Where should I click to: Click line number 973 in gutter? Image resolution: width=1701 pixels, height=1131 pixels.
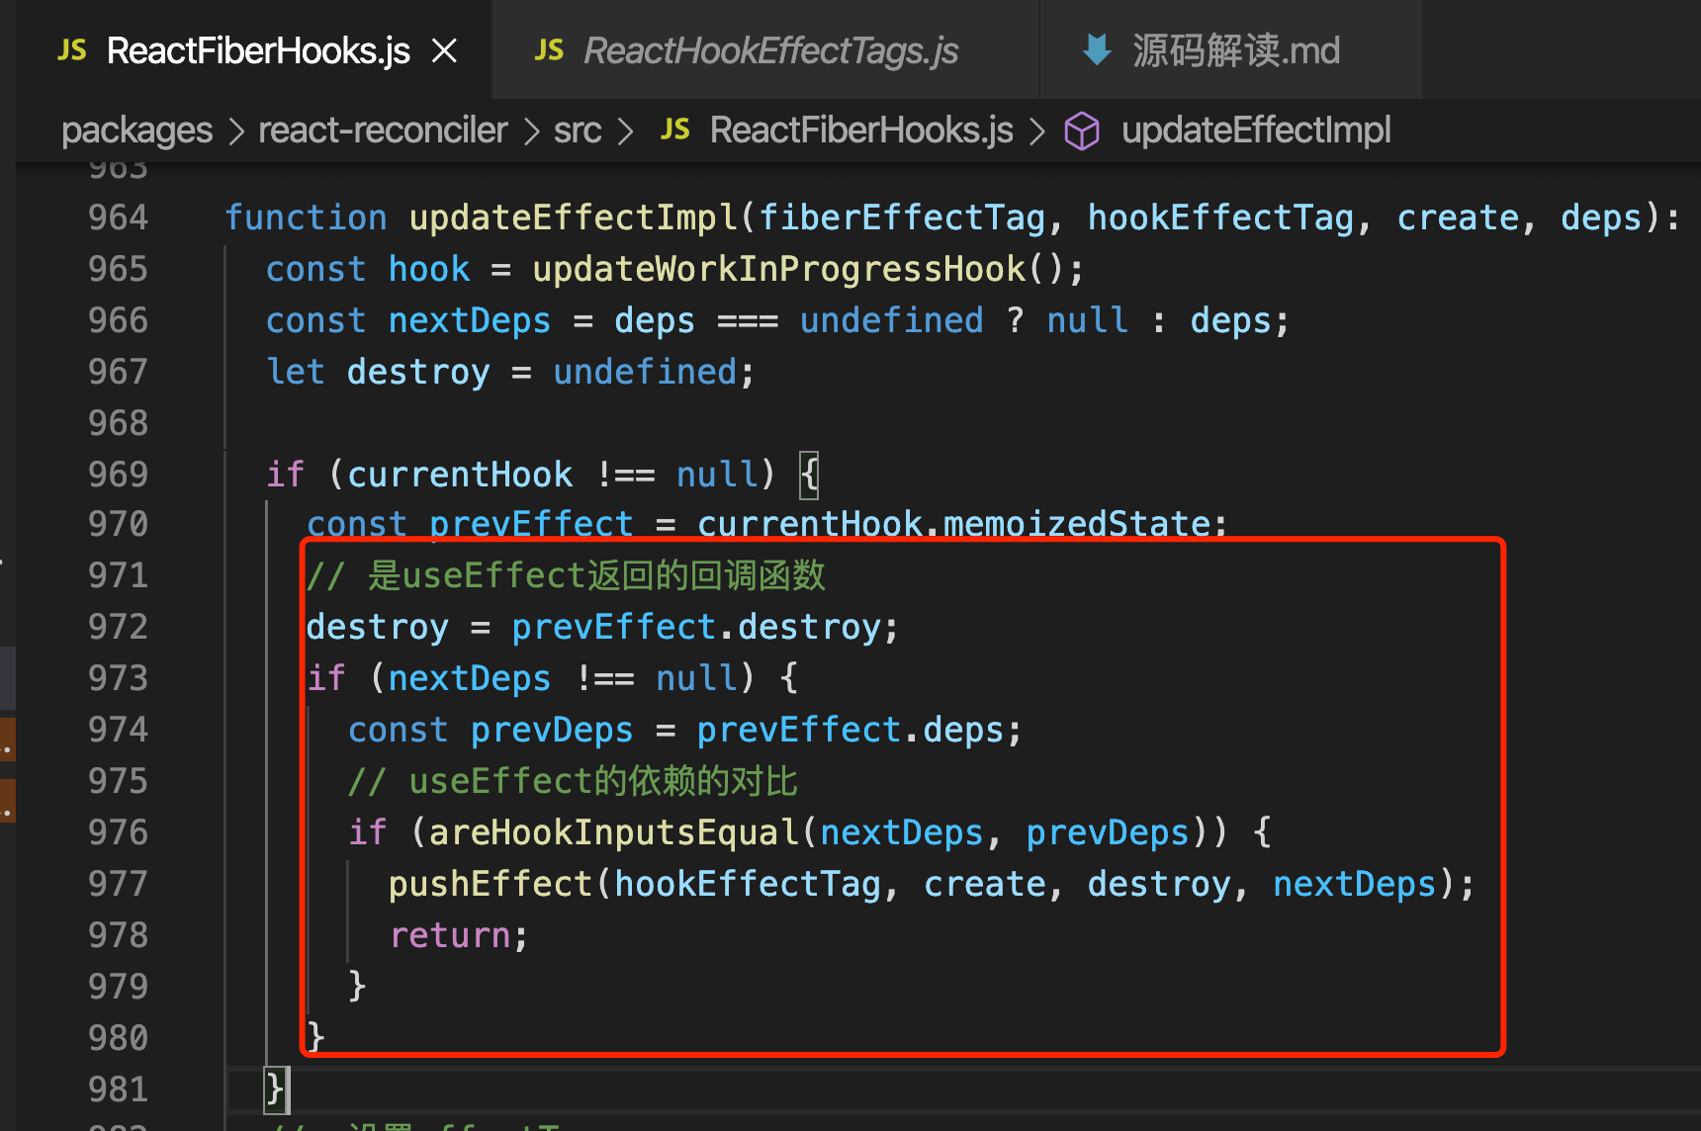[119, 678]
